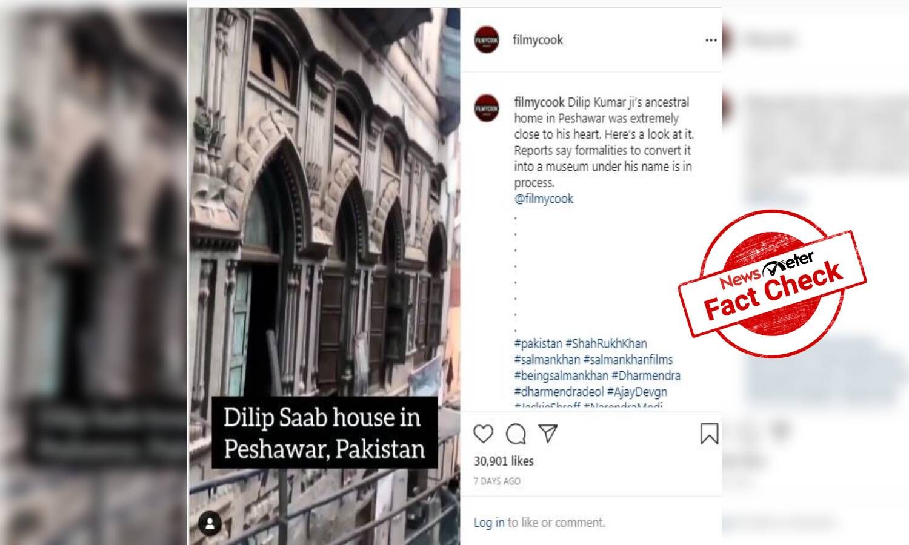Open filmycook username in post header
Image resolution: width=909 pixels, height=545 pixels.
[538, 40]
